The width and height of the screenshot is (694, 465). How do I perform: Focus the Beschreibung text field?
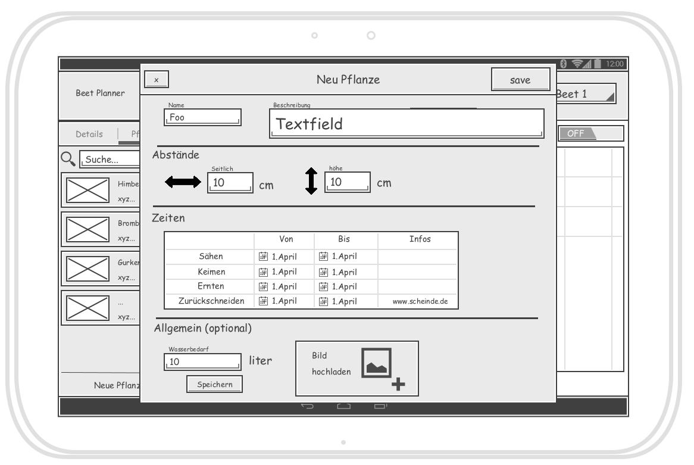point(407,124)
